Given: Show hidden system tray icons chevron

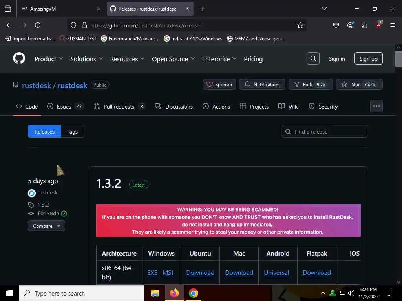Looking at the screenshot, I should pos(323,293).
